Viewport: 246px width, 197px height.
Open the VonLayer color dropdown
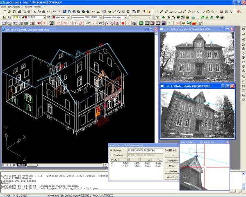[68, 17]
